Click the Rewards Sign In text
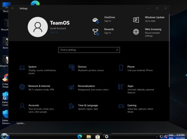The image size is (187, 139). pyautogui.click(x=108, y=33)
